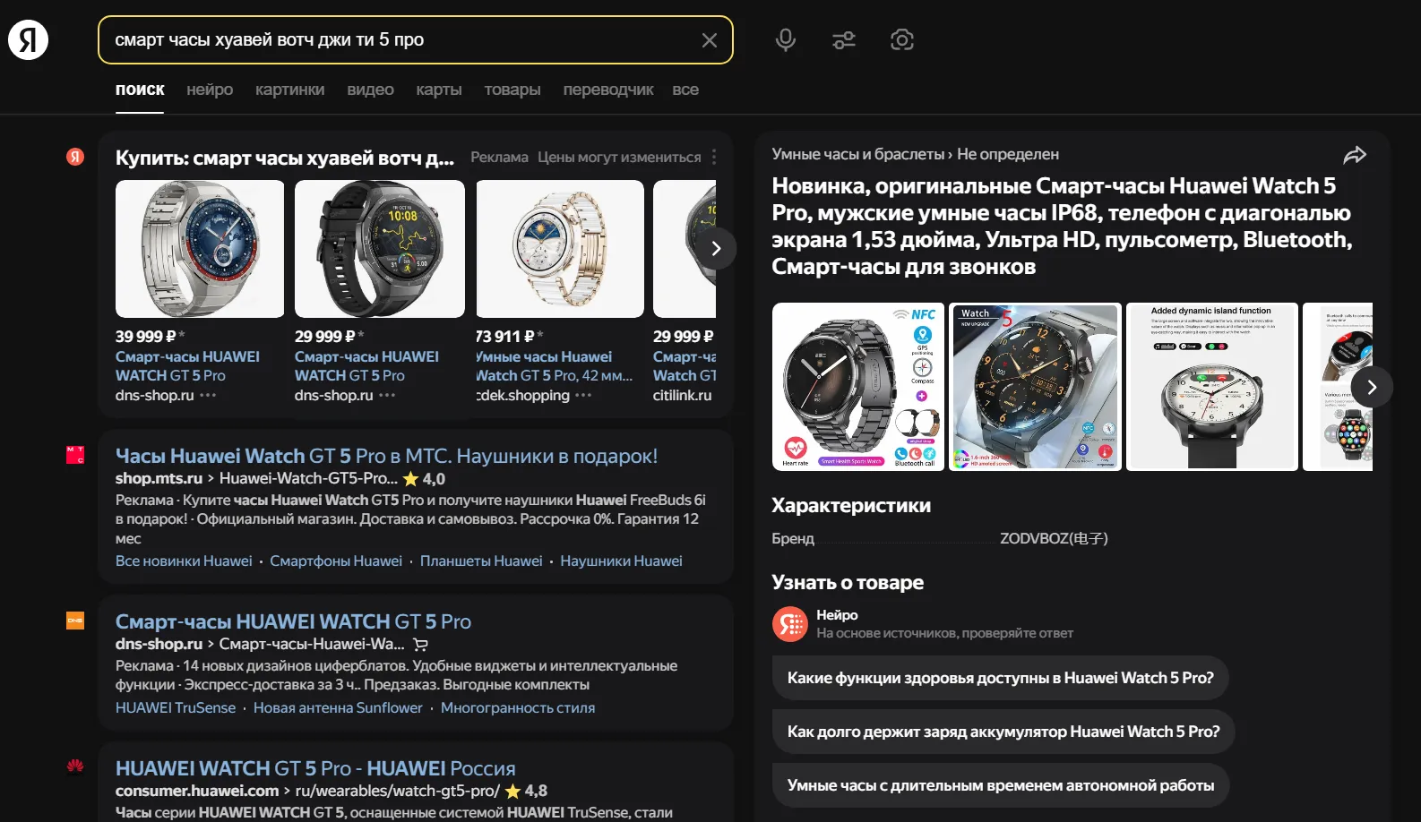Open the HUAWEI TruSense sitelink
Viewport: 1421px width, 822px height.
point(176,707)
